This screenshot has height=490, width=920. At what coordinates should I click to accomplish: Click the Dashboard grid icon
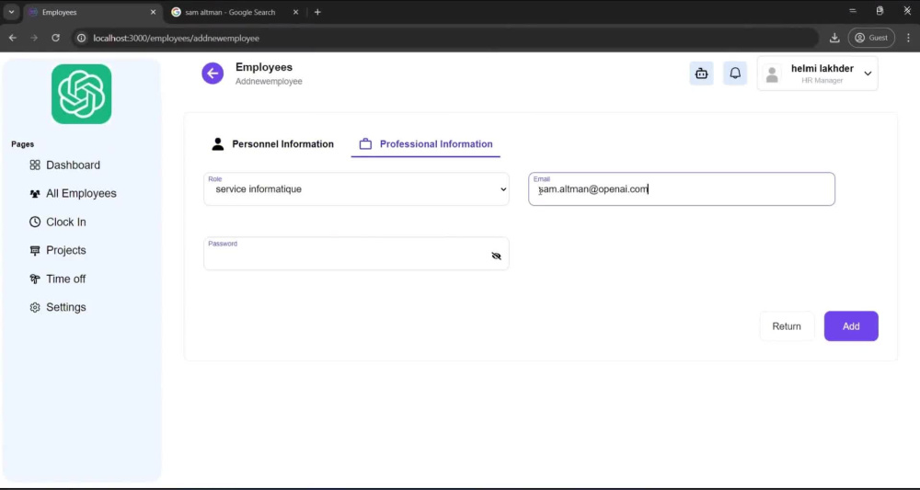point(35,165)
